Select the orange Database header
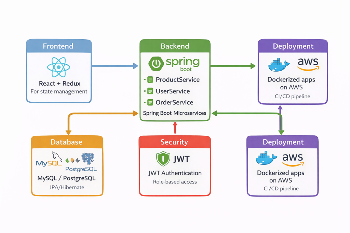Image resolution: width=350 pixels, height=233 pixels. click(66, 142)
